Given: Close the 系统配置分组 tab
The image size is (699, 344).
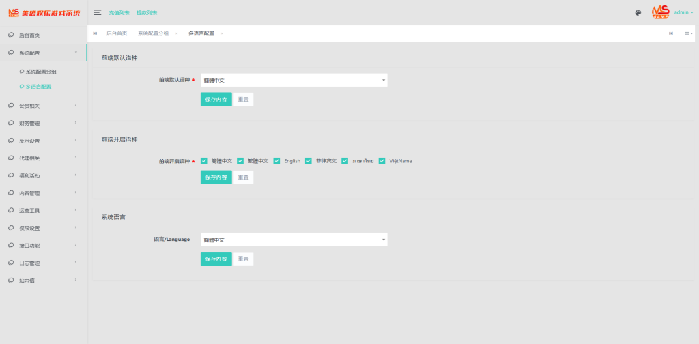Looking at the screenshot, I should (177, 33).
